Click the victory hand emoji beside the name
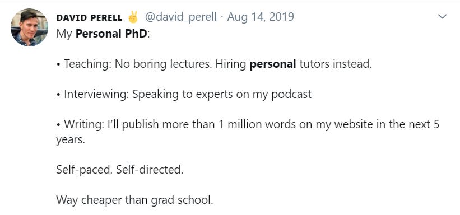The height and width of the screenshot is (215, 460). tap(133, 17)
